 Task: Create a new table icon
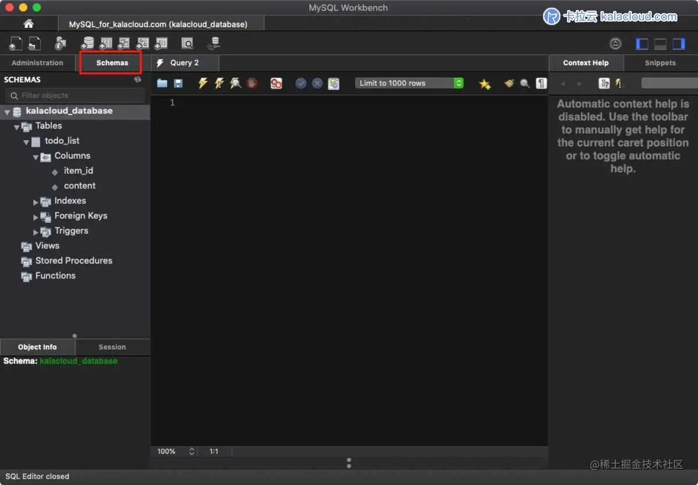(x=106, y=43)
